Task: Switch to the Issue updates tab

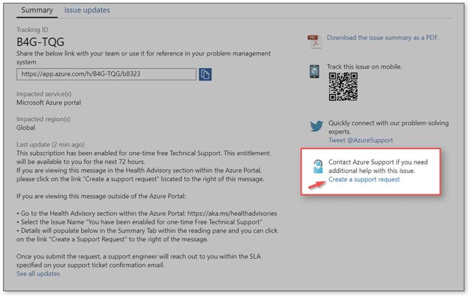Action: tap(87, 10)
